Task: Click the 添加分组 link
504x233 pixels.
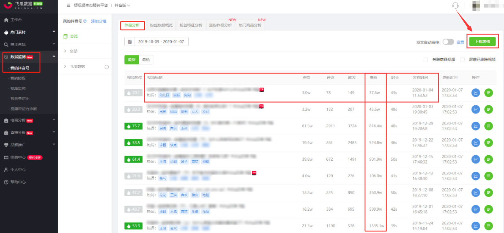Action: [x=99, y=21]
